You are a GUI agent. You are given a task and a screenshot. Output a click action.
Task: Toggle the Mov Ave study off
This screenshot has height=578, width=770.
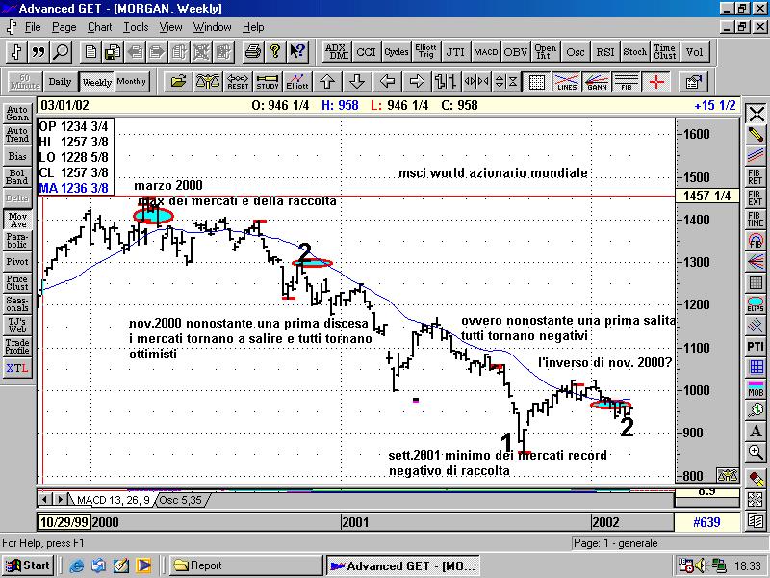click(x=17, y=219)
